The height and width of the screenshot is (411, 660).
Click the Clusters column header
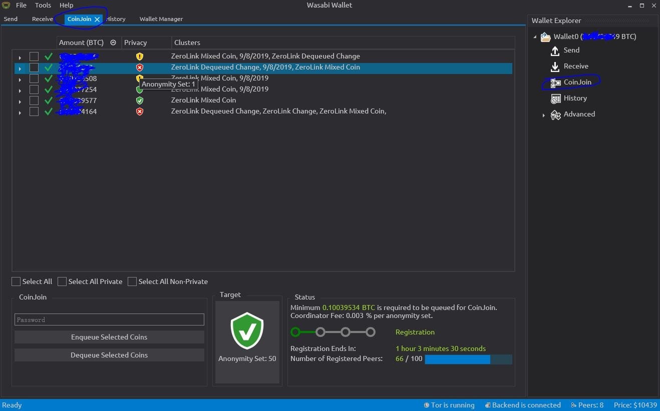(x=343, y=42)
